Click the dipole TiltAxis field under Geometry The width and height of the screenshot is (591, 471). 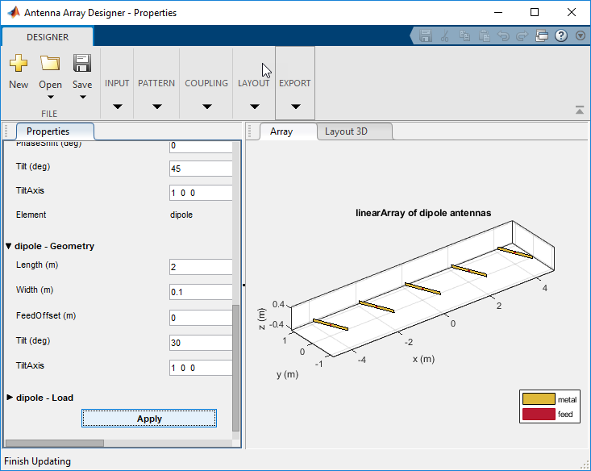click(201, 368)
